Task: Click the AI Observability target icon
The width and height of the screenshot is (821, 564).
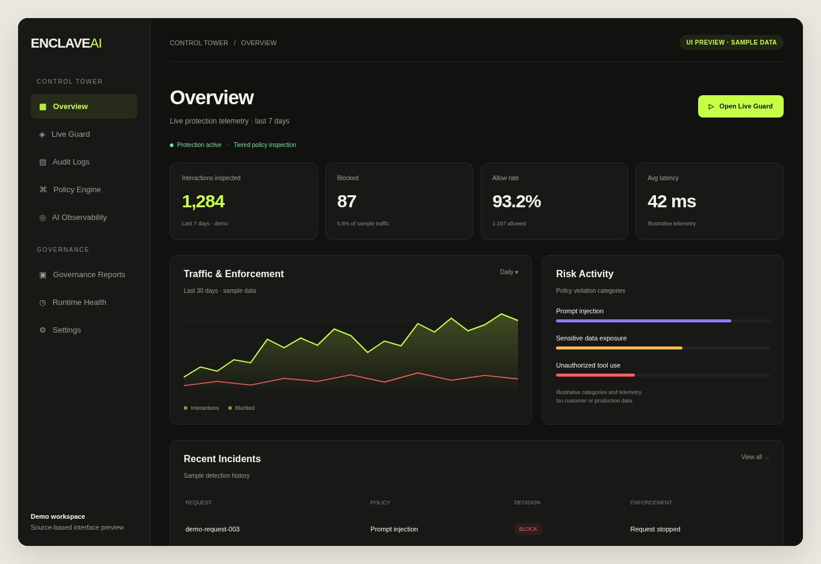Action: (x=42, y=218)
